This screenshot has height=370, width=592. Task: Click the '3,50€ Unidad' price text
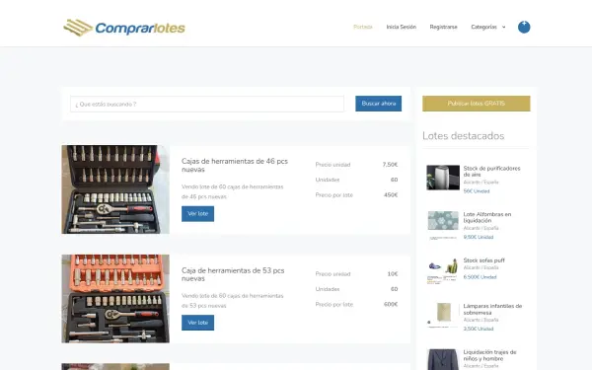(x=478, y=329)
